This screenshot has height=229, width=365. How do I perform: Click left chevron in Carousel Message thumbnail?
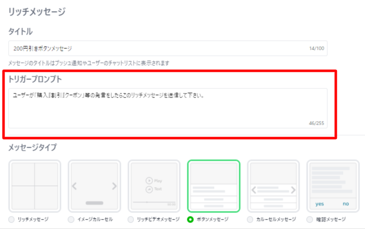click(253, 190)
